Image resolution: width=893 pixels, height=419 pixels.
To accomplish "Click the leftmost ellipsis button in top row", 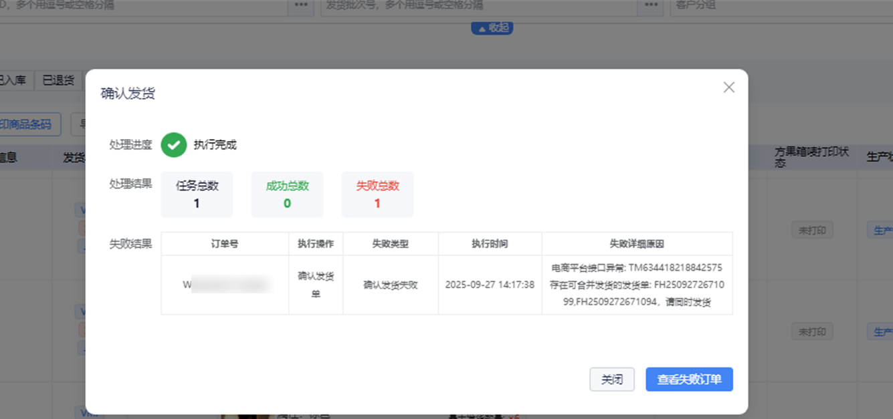I will tap(301, 5).
